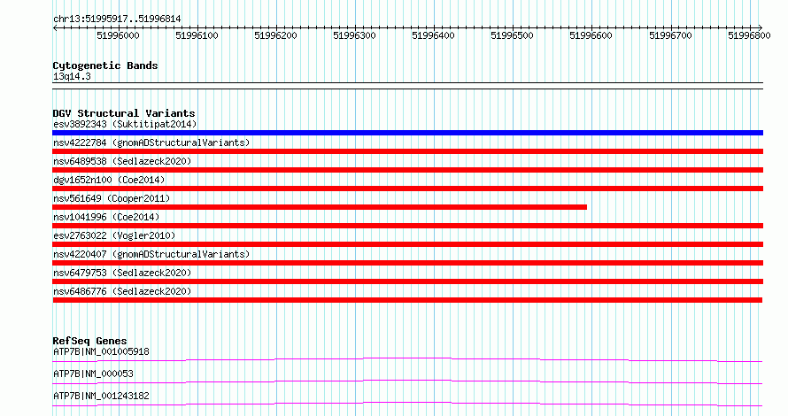Screen dimensions: 788x416
Task: Click the red bar under nsv1041996
Action: click(x=407, y=226)
